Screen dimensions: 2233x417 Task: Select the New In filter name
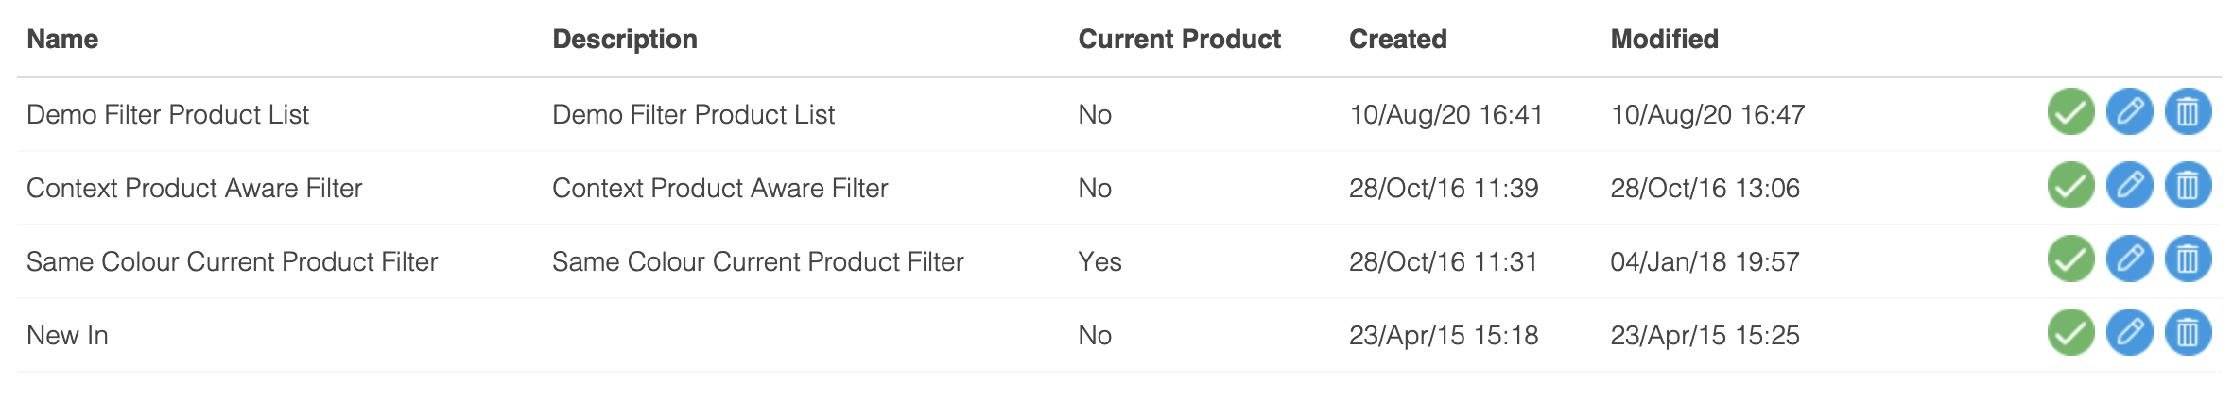point(67,335)
